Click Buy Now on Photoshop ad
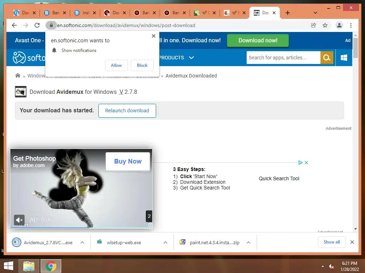Image resolution: width=365 pixels, height=273 pixels. [x=128, y=161]
